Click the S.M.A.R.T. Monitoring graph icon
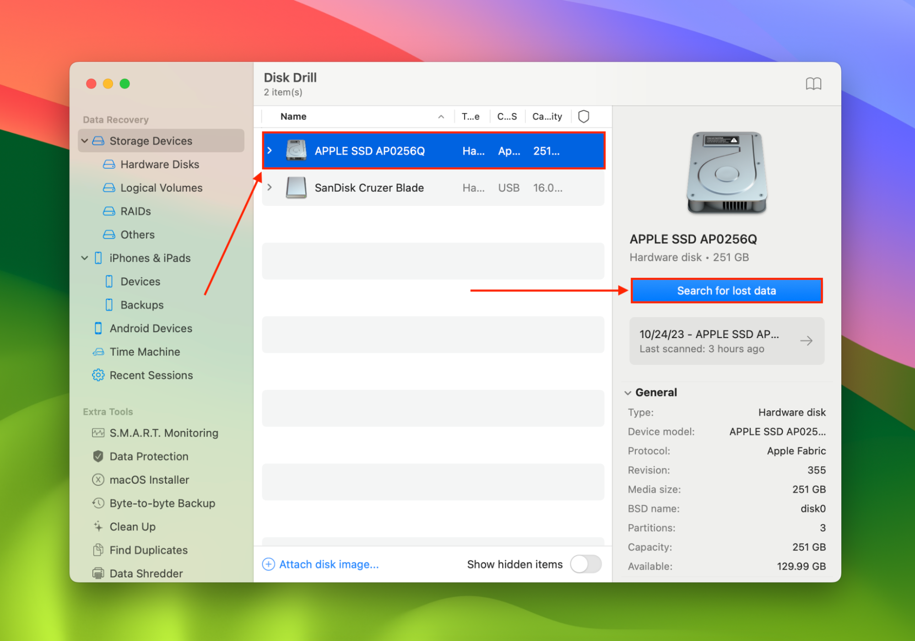The image size is (915, 641). pos(98,433)
